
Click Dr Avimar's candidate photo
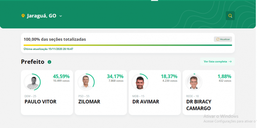(140, 82)
